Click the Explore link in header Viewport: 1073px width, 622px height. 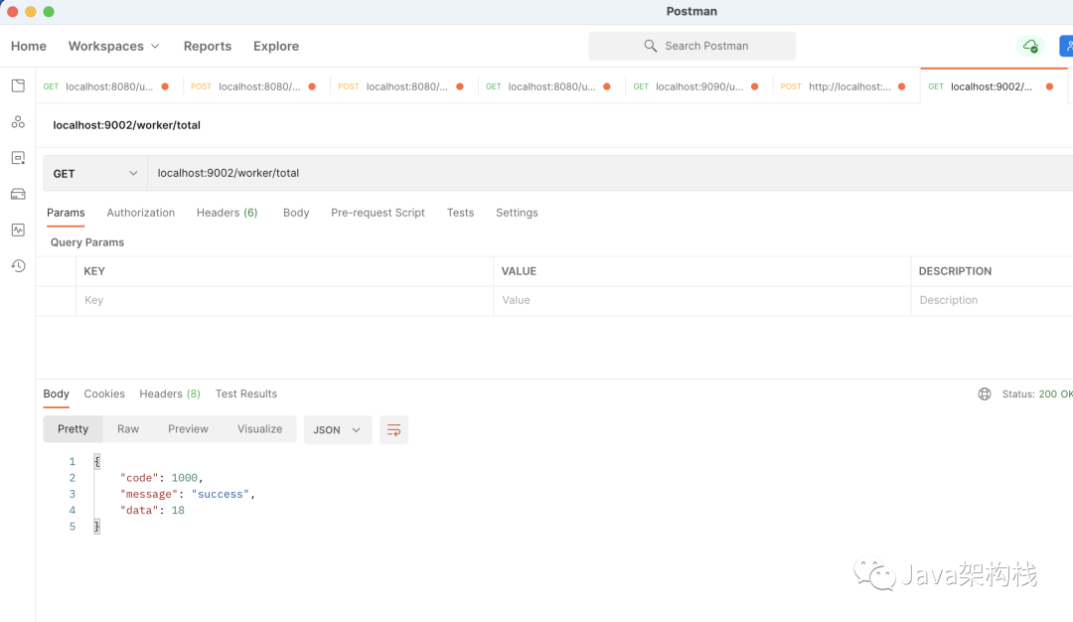pos(276,46)
